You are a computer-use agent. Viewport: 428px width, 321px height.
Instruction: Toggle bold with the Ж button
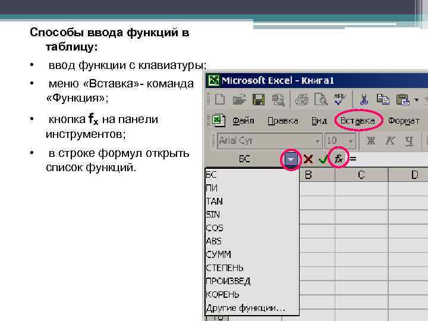(371, 141)
